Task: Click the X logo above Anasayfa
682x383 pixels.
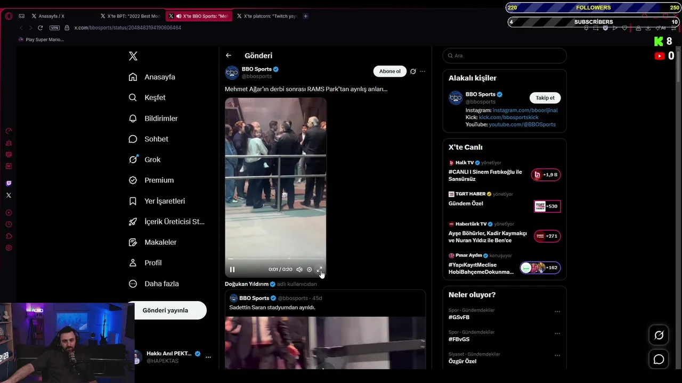Action: coord(133,56)
